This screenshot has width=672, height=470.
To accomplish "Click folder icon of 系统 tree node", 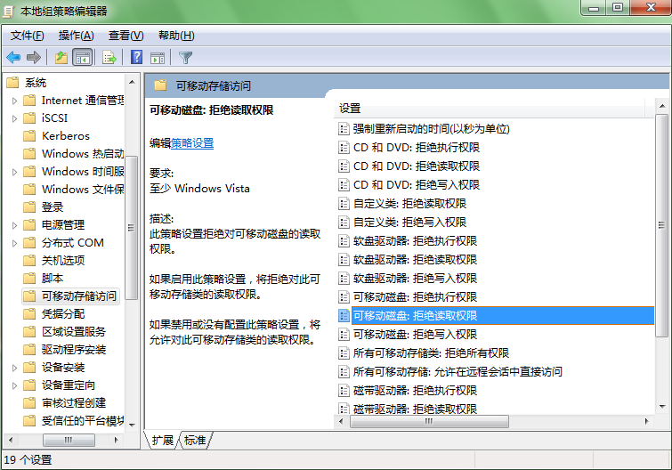I will (x=12, y=82).
